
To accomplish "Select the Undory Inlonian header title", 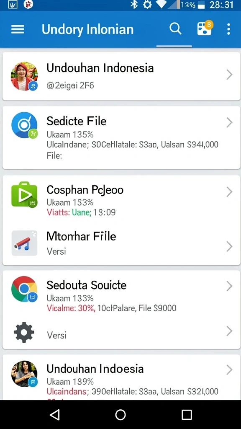I will [87, 29].
